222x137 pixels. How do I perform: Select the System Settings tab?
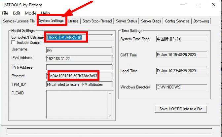[52, 20]
